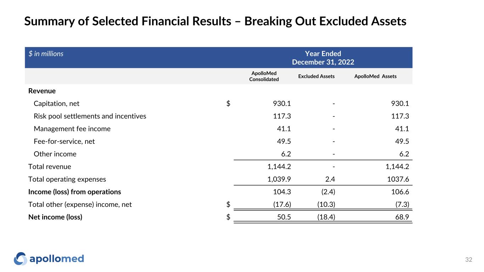This screenshot has width=484, height=272.
Task: Click the ApolloMed swirl logo icon
Action: [21, 259]
